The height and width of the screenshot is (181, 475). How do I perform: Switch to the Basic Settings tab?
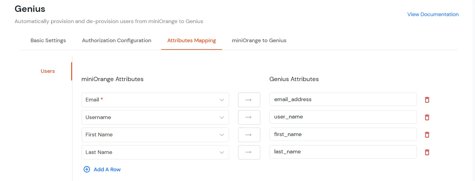(48, 40)
